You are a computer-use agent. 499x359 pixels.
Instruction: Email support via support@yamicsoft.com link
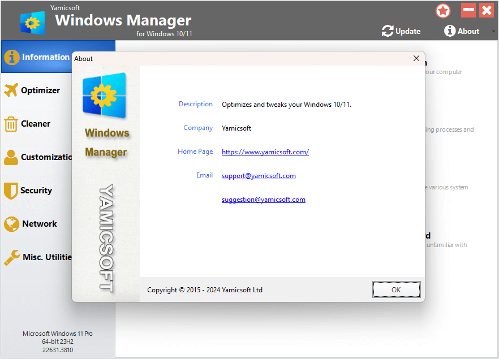click(259, 175)
